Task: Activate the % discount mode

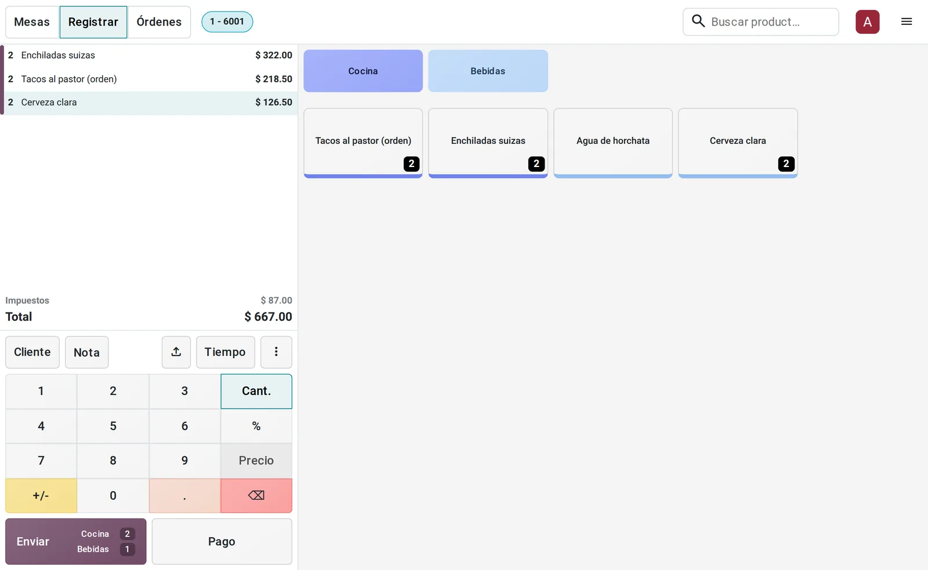Action: point(256,426)
